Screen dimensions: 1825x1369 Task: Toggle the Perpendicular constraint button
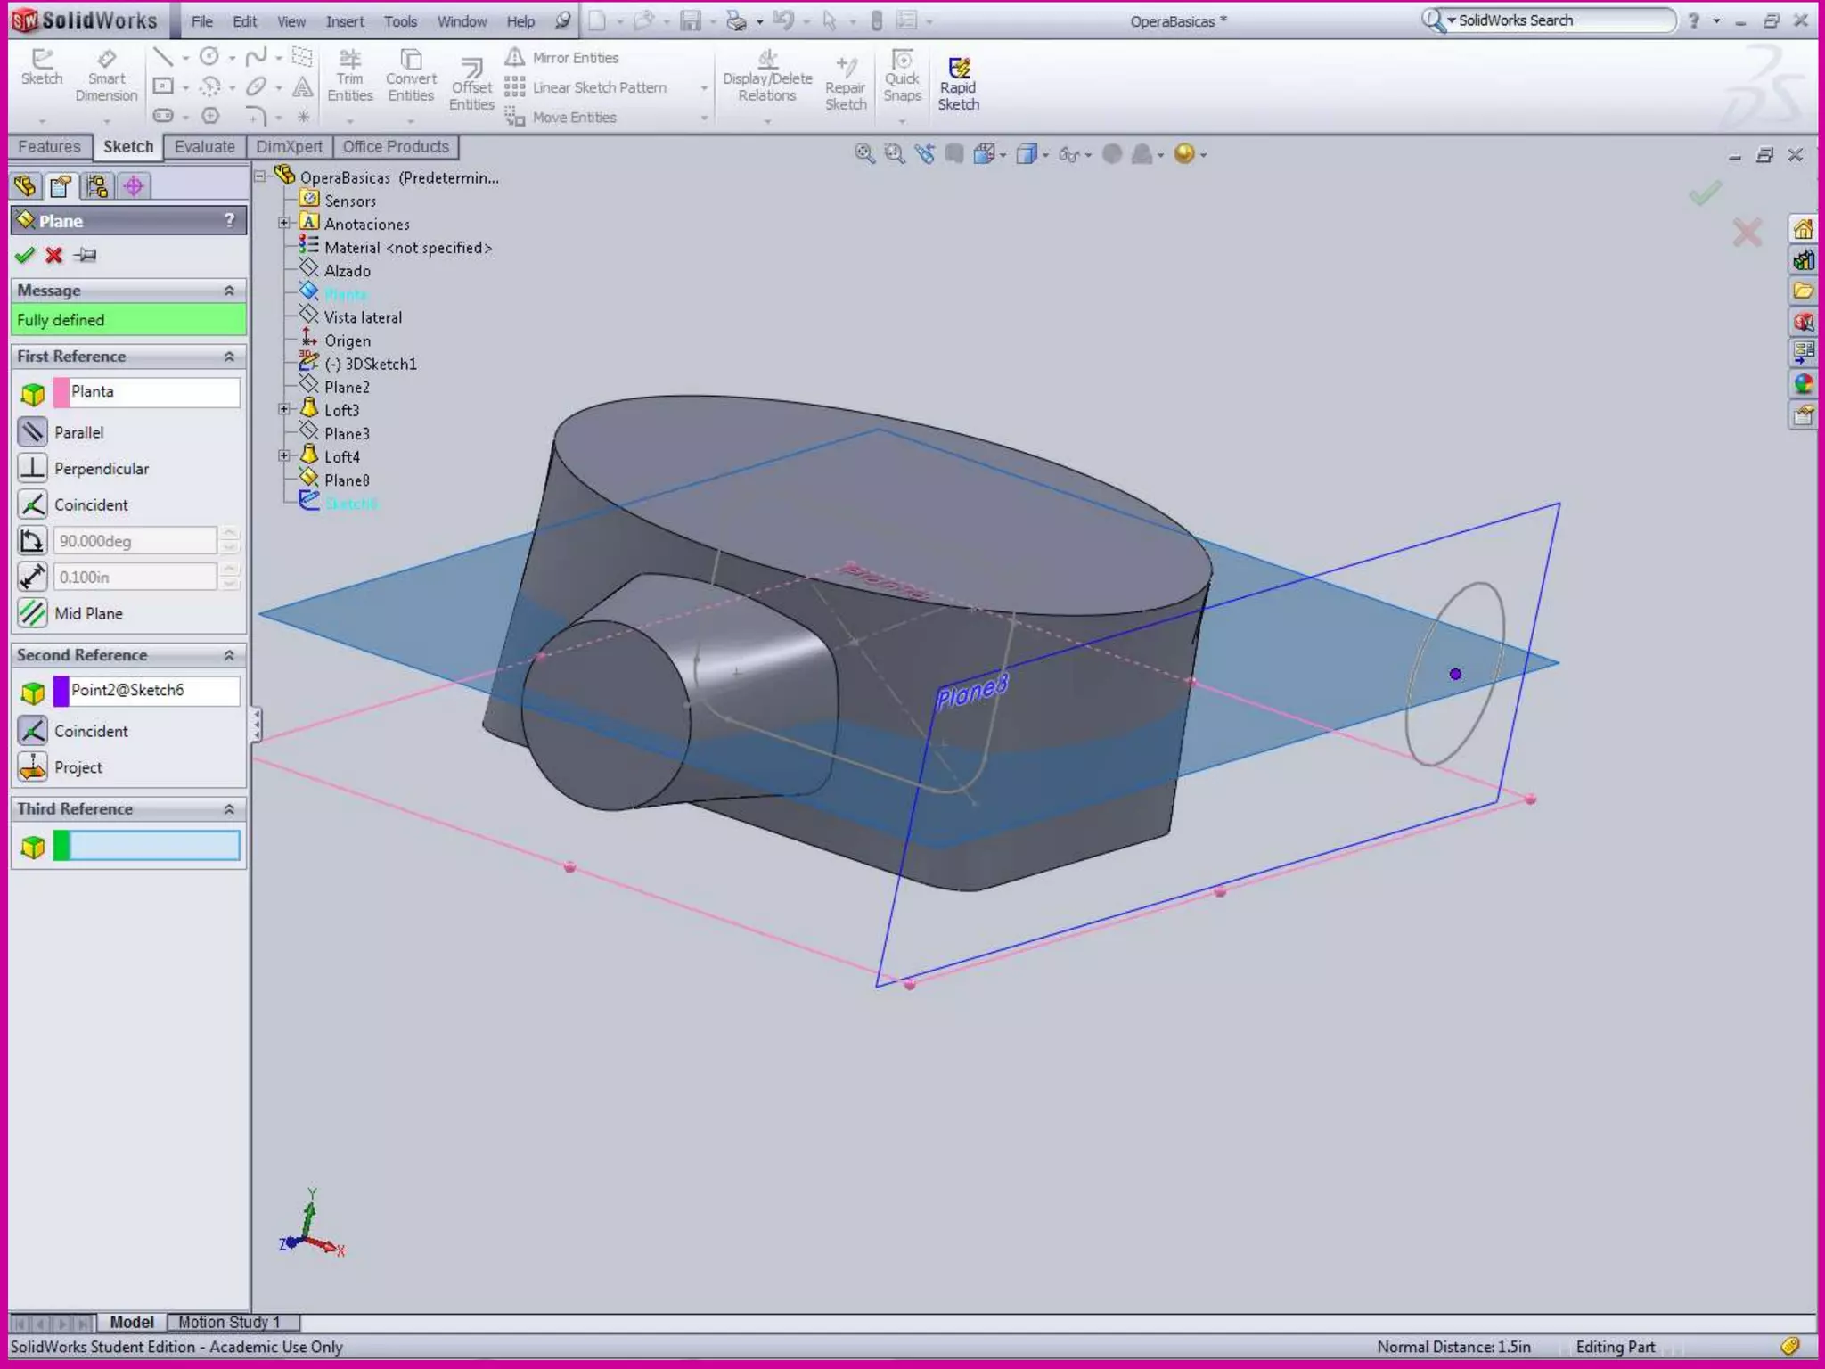pos(33,469)
